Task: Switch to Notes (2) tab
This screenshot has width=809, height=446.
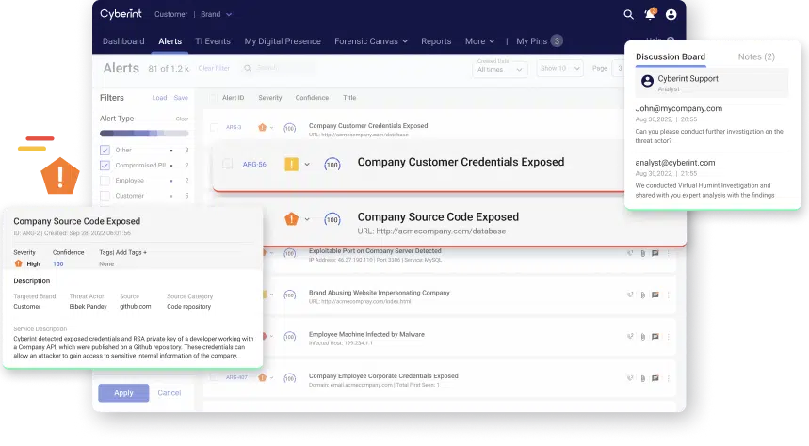Action: coord(756,56)
